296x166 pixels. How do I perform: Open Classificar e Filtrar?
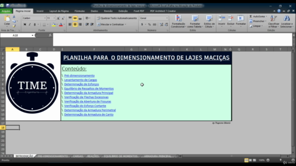coord(273,22)
